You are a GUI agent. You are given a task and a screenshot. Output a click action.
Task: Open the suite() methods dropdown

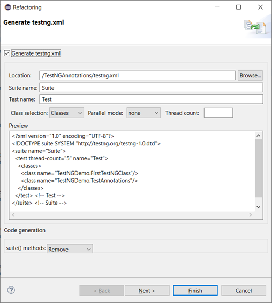point(70,249)
